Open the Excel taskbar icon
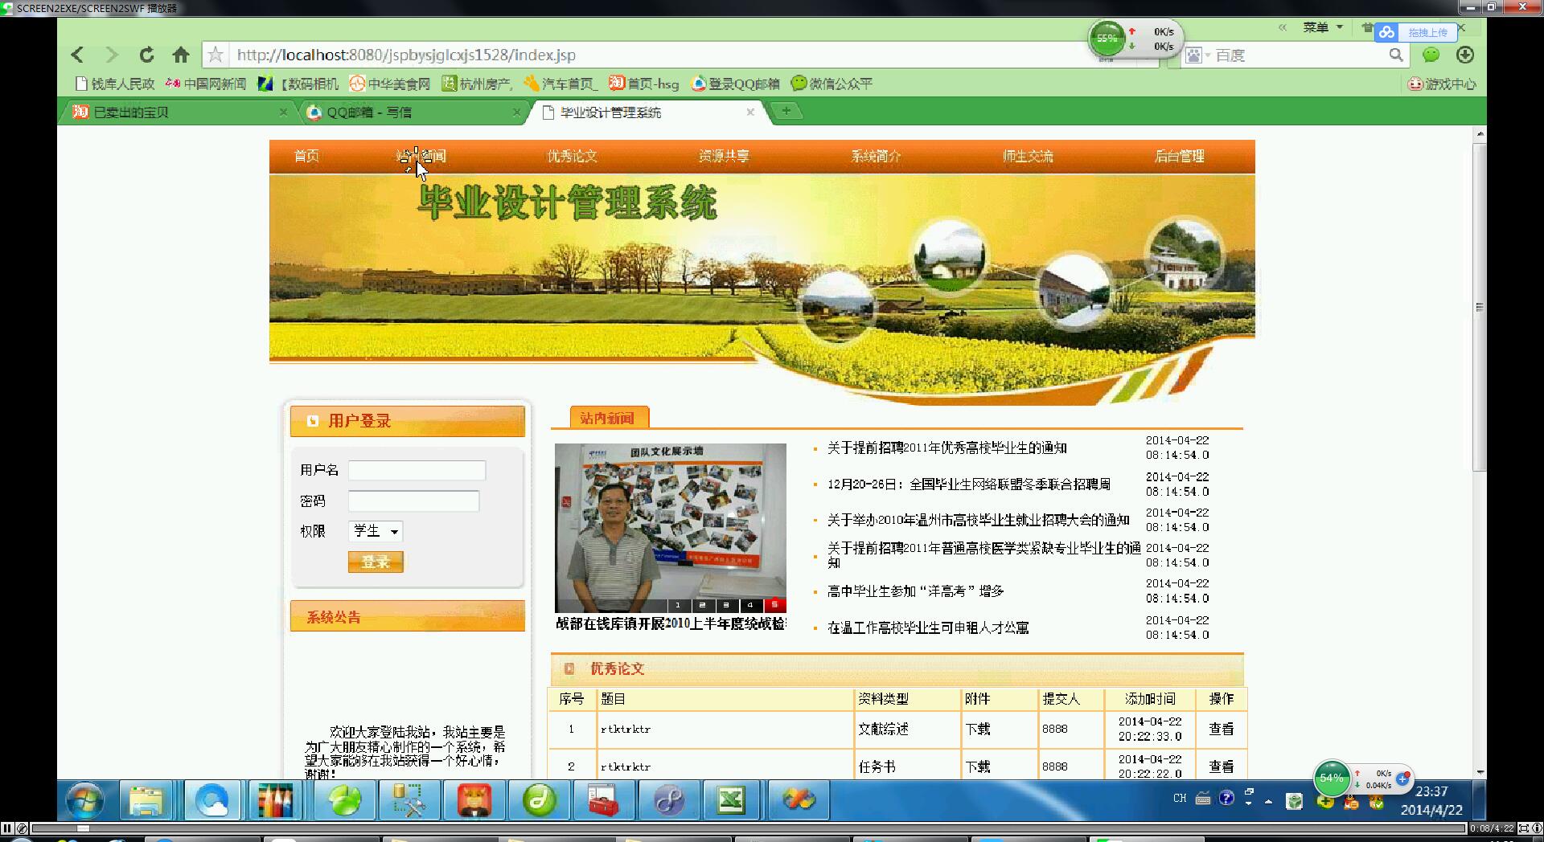 coord(731,800)
